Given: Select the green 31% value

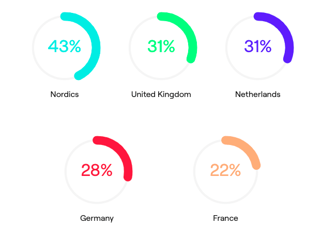Looking at the screenshot, I should pos(161,46).
